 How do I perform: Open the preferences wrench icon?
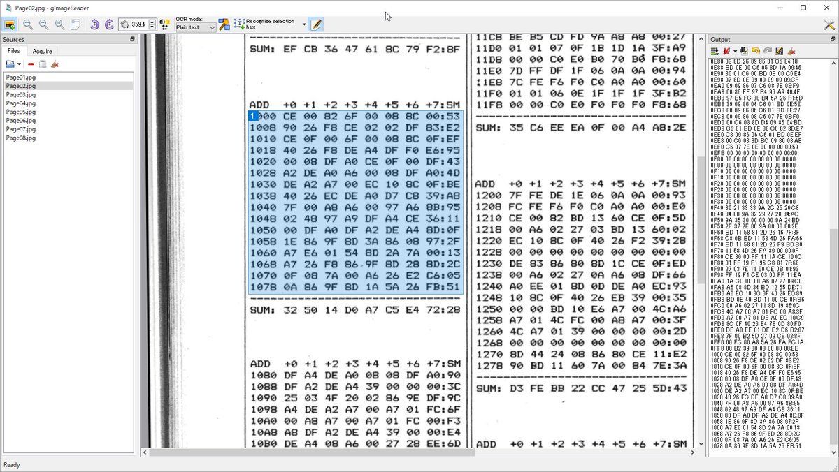[829, 24]
